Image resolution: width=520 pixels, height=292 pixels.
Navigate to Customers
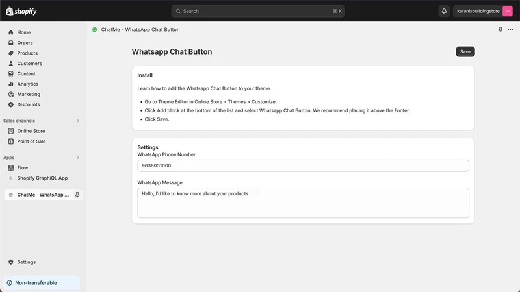point(29,63)
